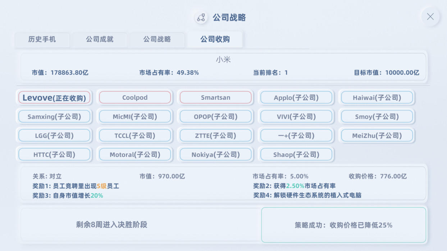
Task: Choose the ZTTE subsidiary button
Action: [216, 136]
